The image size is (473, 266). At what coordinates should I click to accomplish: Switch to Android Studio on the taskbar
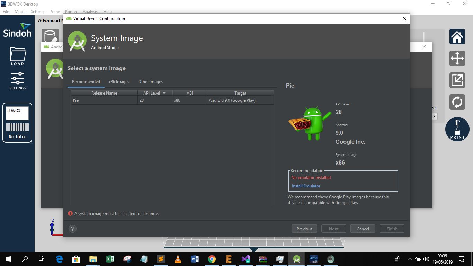point(296,259)
